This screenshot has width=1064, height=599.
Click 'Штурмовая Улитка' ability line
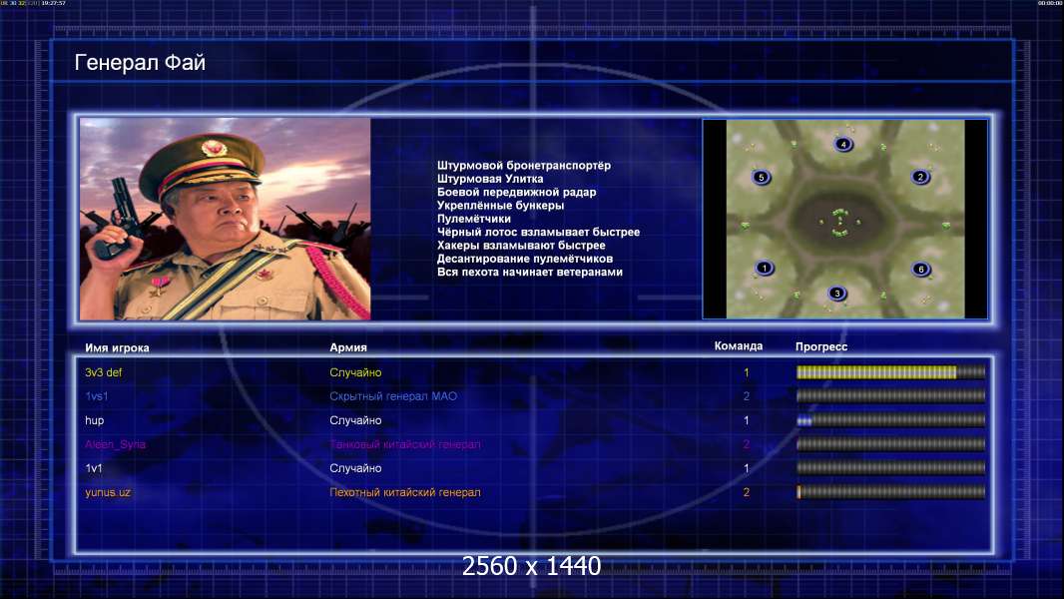pos(490,179)
